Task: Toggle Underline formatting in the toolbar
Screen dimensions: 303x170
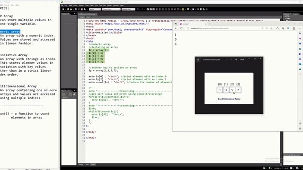Action: [153, 9]
